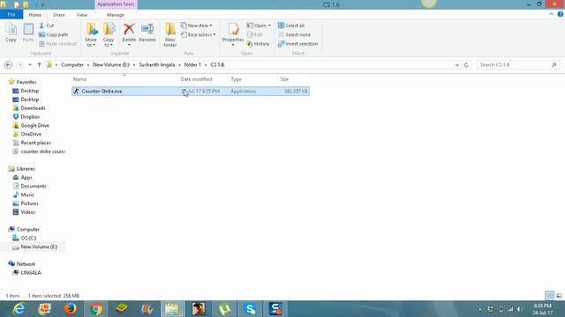This screenshot has width=565, height=317.
Task: Switch to the Share ribbon tab
Action: [59, 15]
